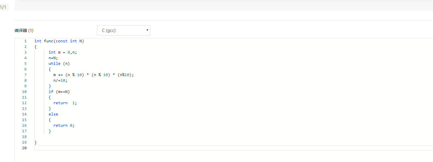This screenshot has width=433, height=162.
Task: Click the 编译器 (1) label
Action: pyautogui.click(x=24, y=31)
